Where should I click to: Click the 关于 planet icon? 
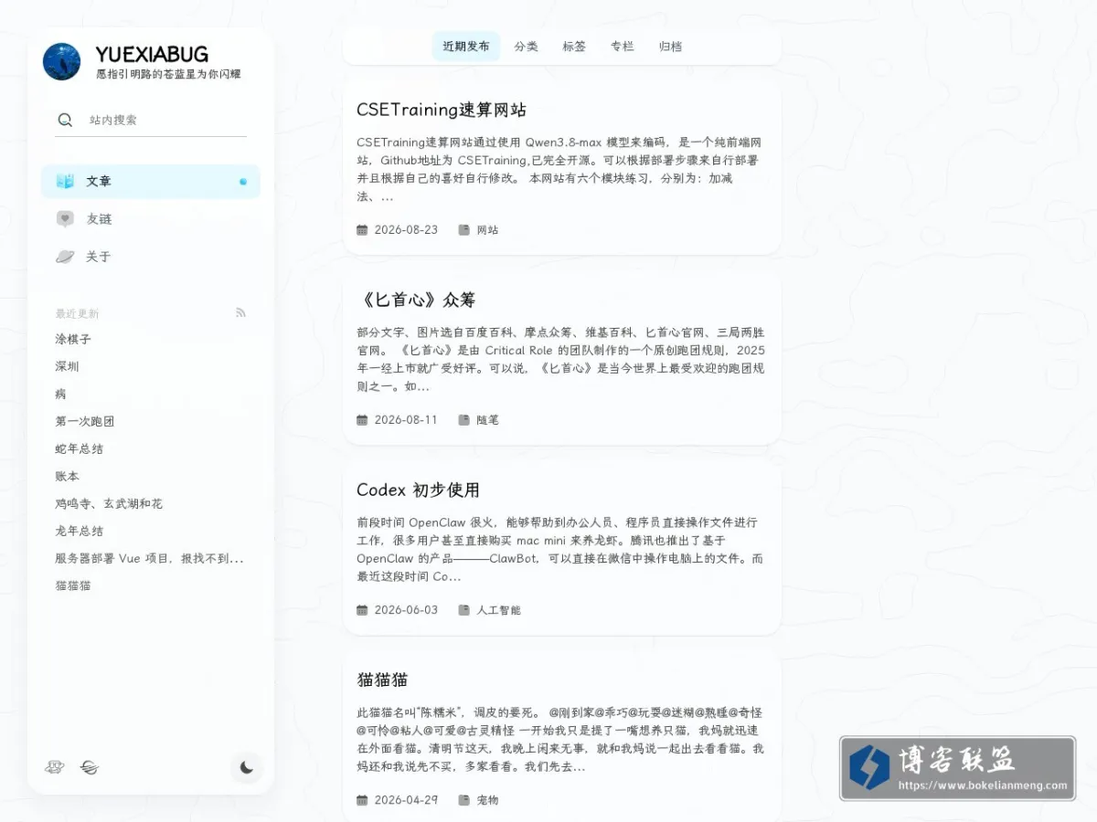65,257
